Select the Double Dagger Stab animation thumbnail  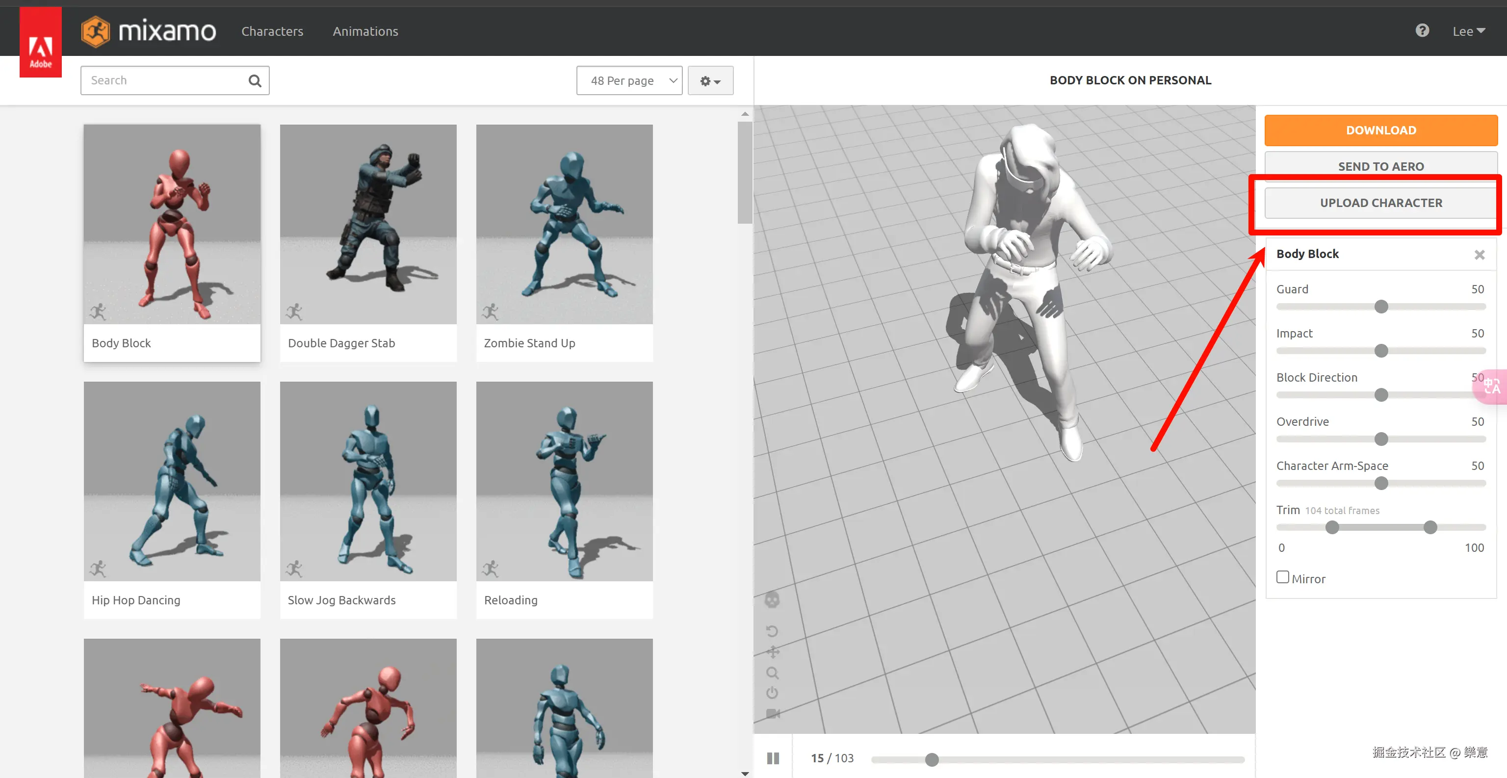pyautogui.click(x=368, y=243)
